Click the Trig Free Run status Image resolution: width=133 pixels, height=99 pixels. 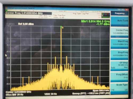(59, 15)
